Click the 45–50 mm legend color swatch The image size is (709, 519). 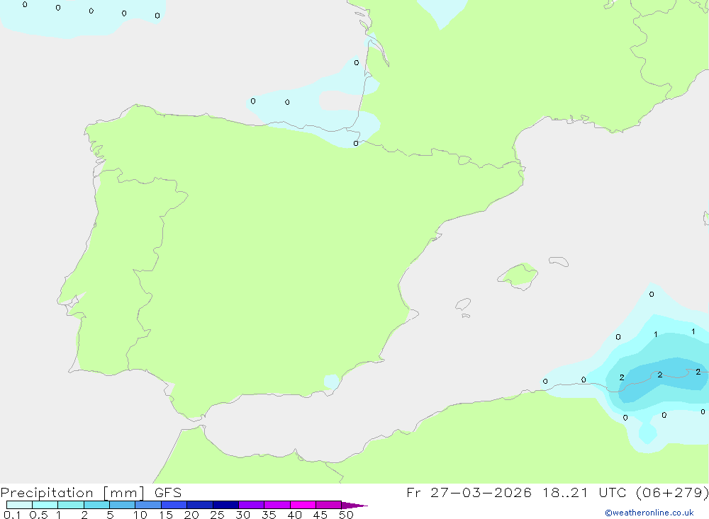pos(329,505)
